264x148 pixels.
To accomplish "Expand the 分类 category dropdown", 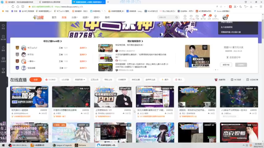I will [75, 17].
